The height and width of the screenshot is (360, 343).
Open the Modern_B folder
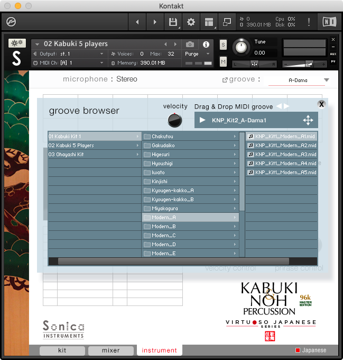(190, 227)
